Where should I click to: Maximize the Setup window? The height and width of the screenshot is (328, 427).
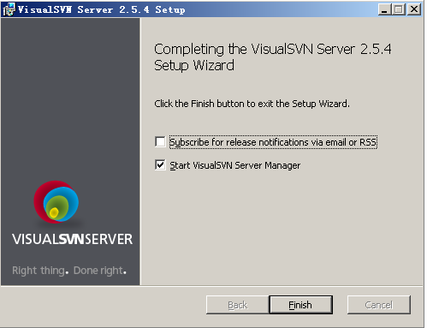click(399, 9)
